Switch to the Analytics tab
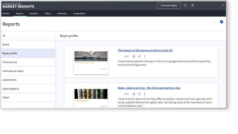The height and width of the screenshot is (134, 238). coord(34,13)
